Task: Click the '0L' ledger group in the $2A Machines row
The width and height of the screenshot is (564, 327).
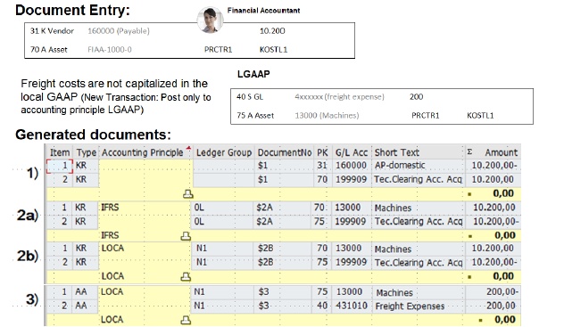Action: click(x=199, y=208)
